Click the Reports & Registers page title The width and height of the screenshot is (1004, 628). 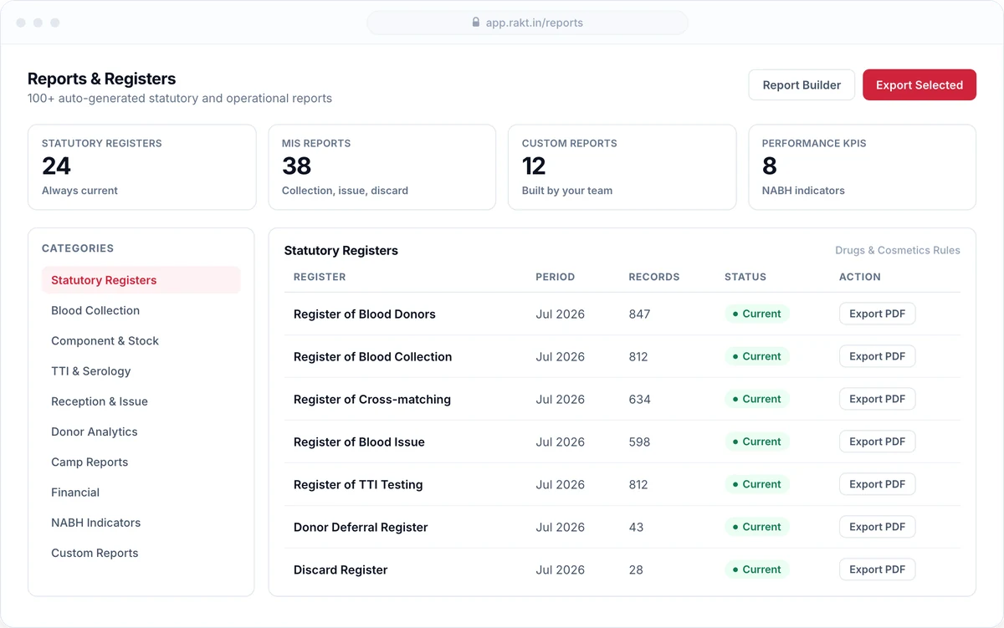(102, 79)
